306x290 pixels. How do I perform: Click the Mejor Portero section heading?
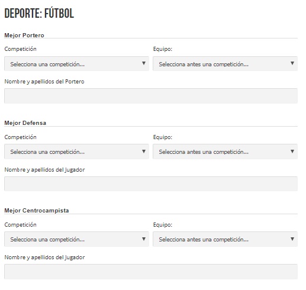(24, 36)
